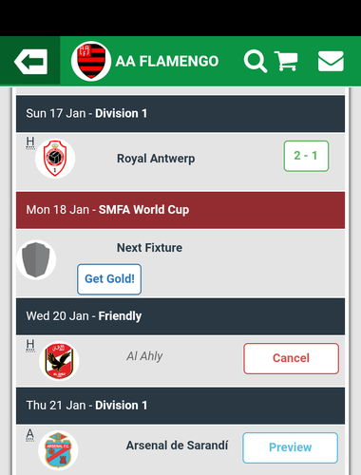Viewport: 361px width, 475px height.
Task: Select the SMFA World Cup header
Action: [180, 210]
